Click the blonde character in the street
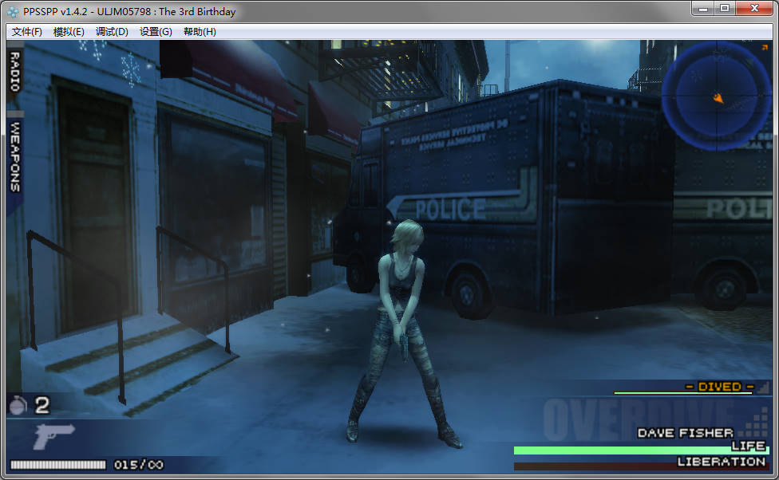The height and width of the screenshot is (480, 779). [x=403, y=332]
